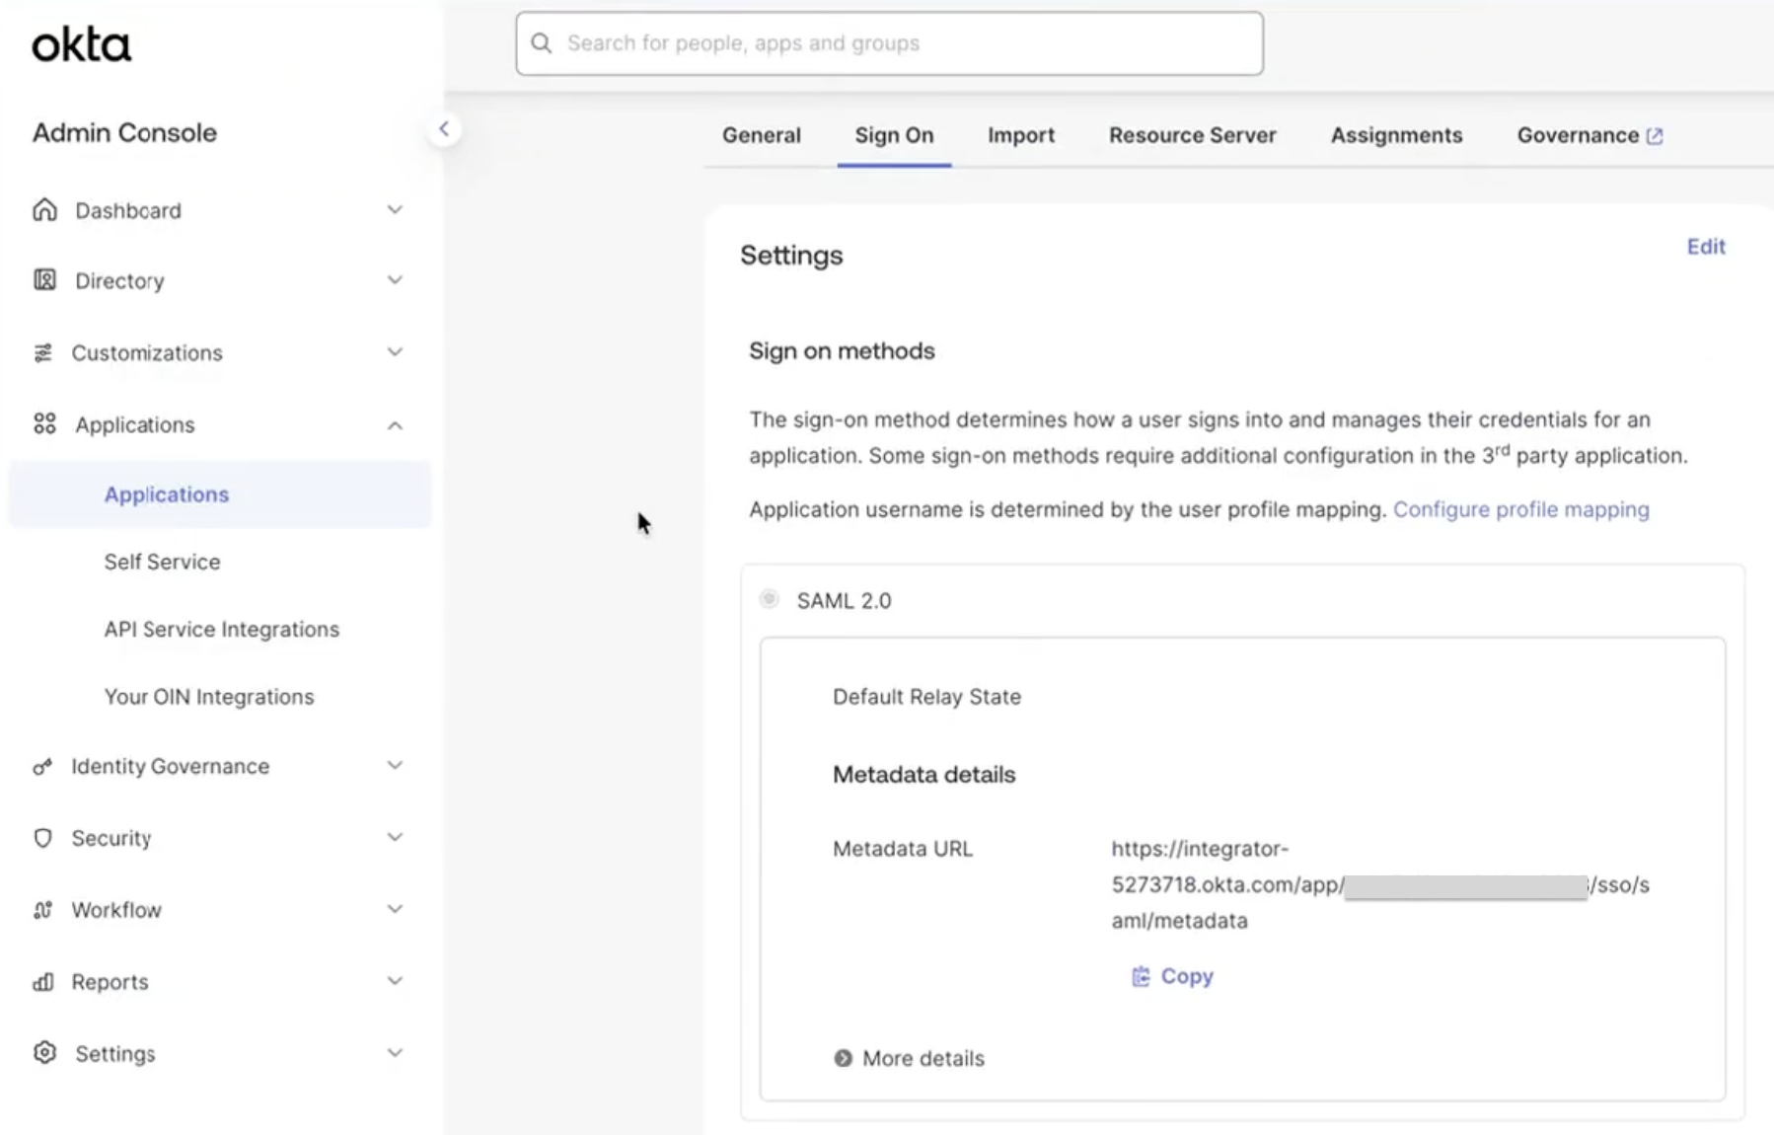
Task: Expand the Workflow menu chevron
Action: pos(395,910)
